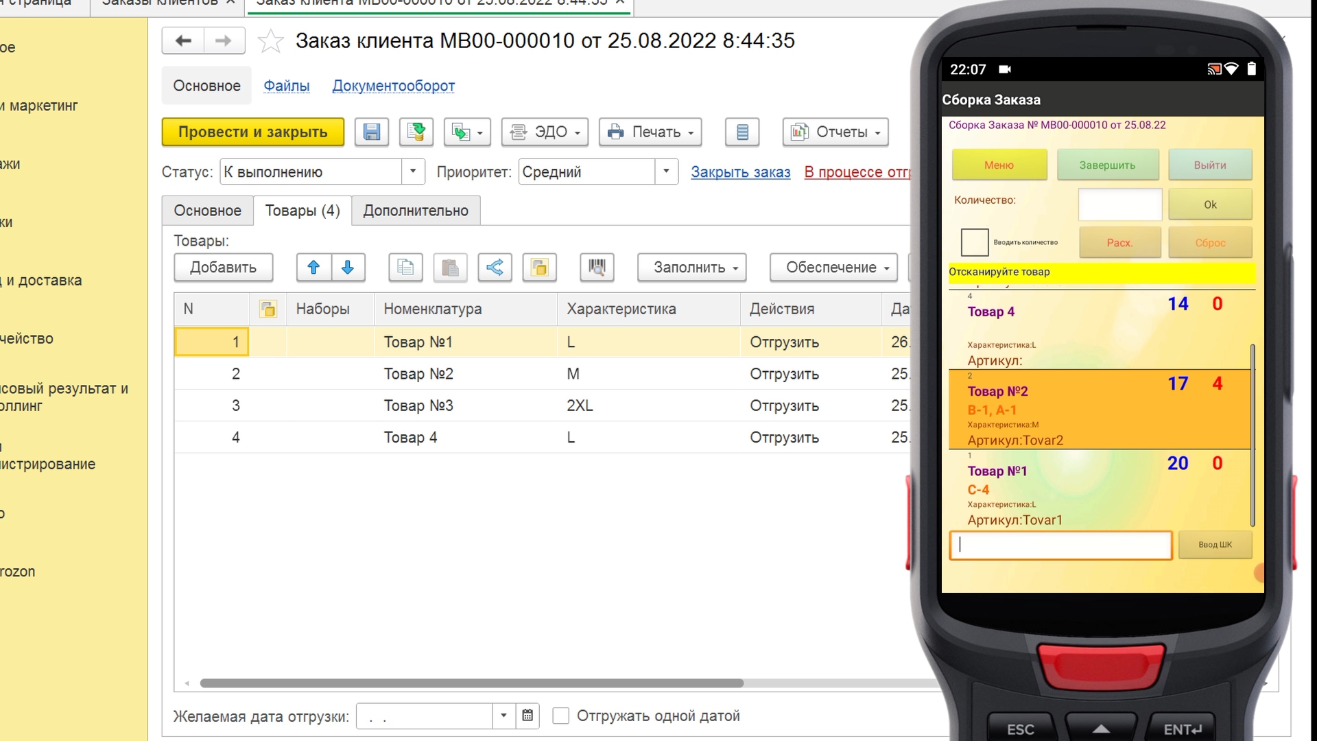
Task: Follow the 'Закрыть заказ' link
Action: [740, 172]
